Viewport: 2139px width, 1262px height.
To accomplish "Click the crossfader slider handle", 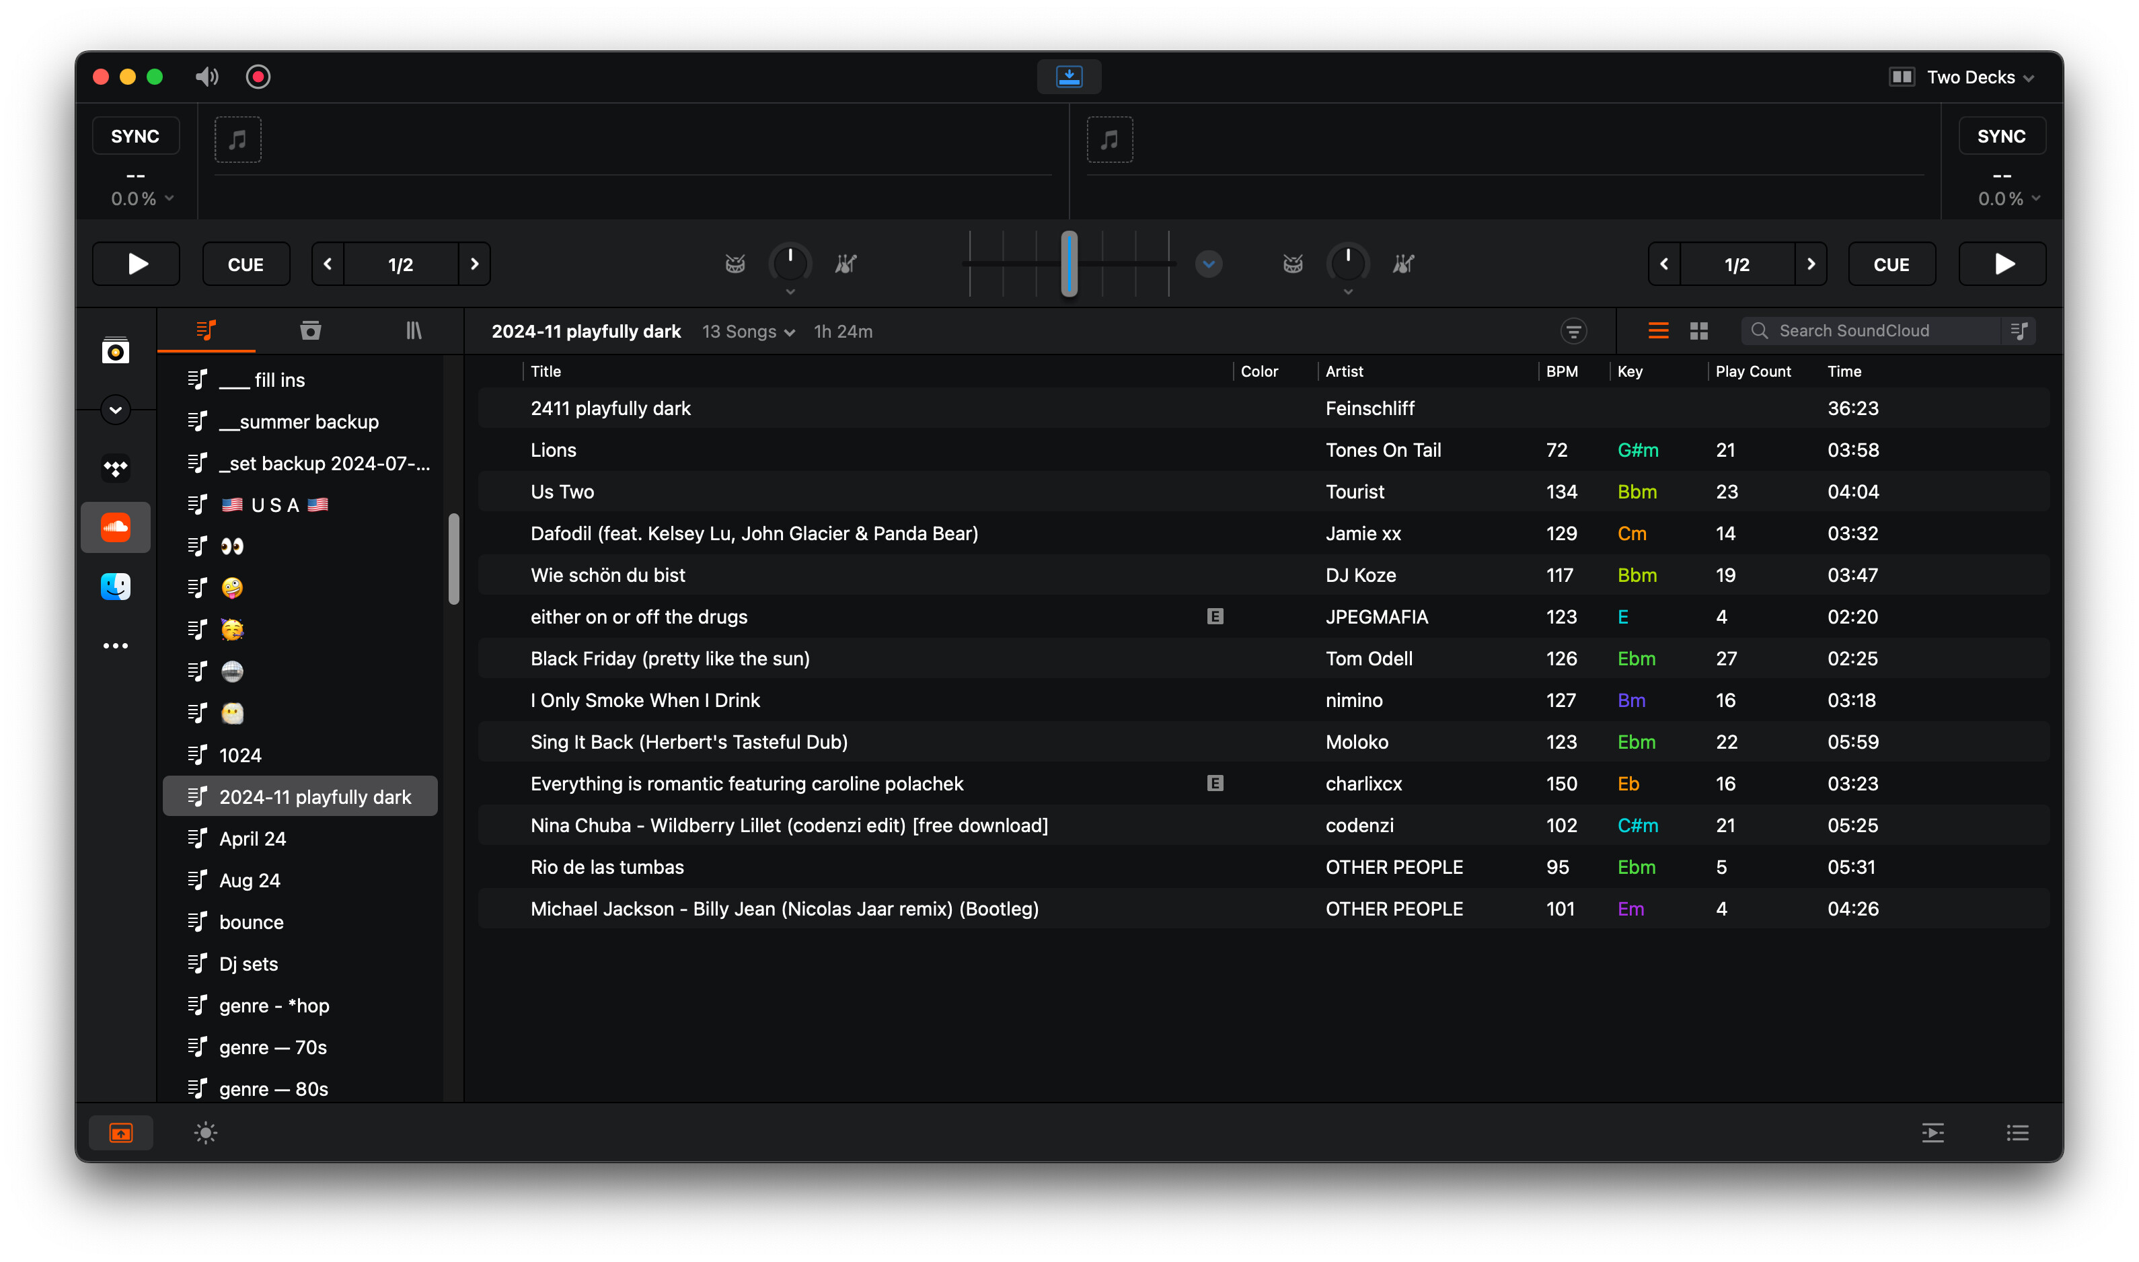I will pos(1069,264).
